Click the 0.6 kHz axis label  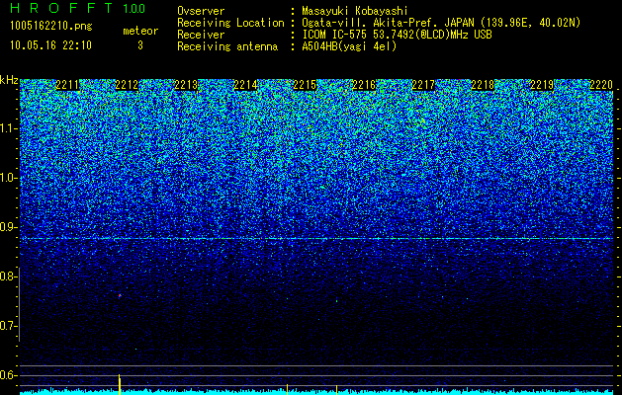click(7, 375)
